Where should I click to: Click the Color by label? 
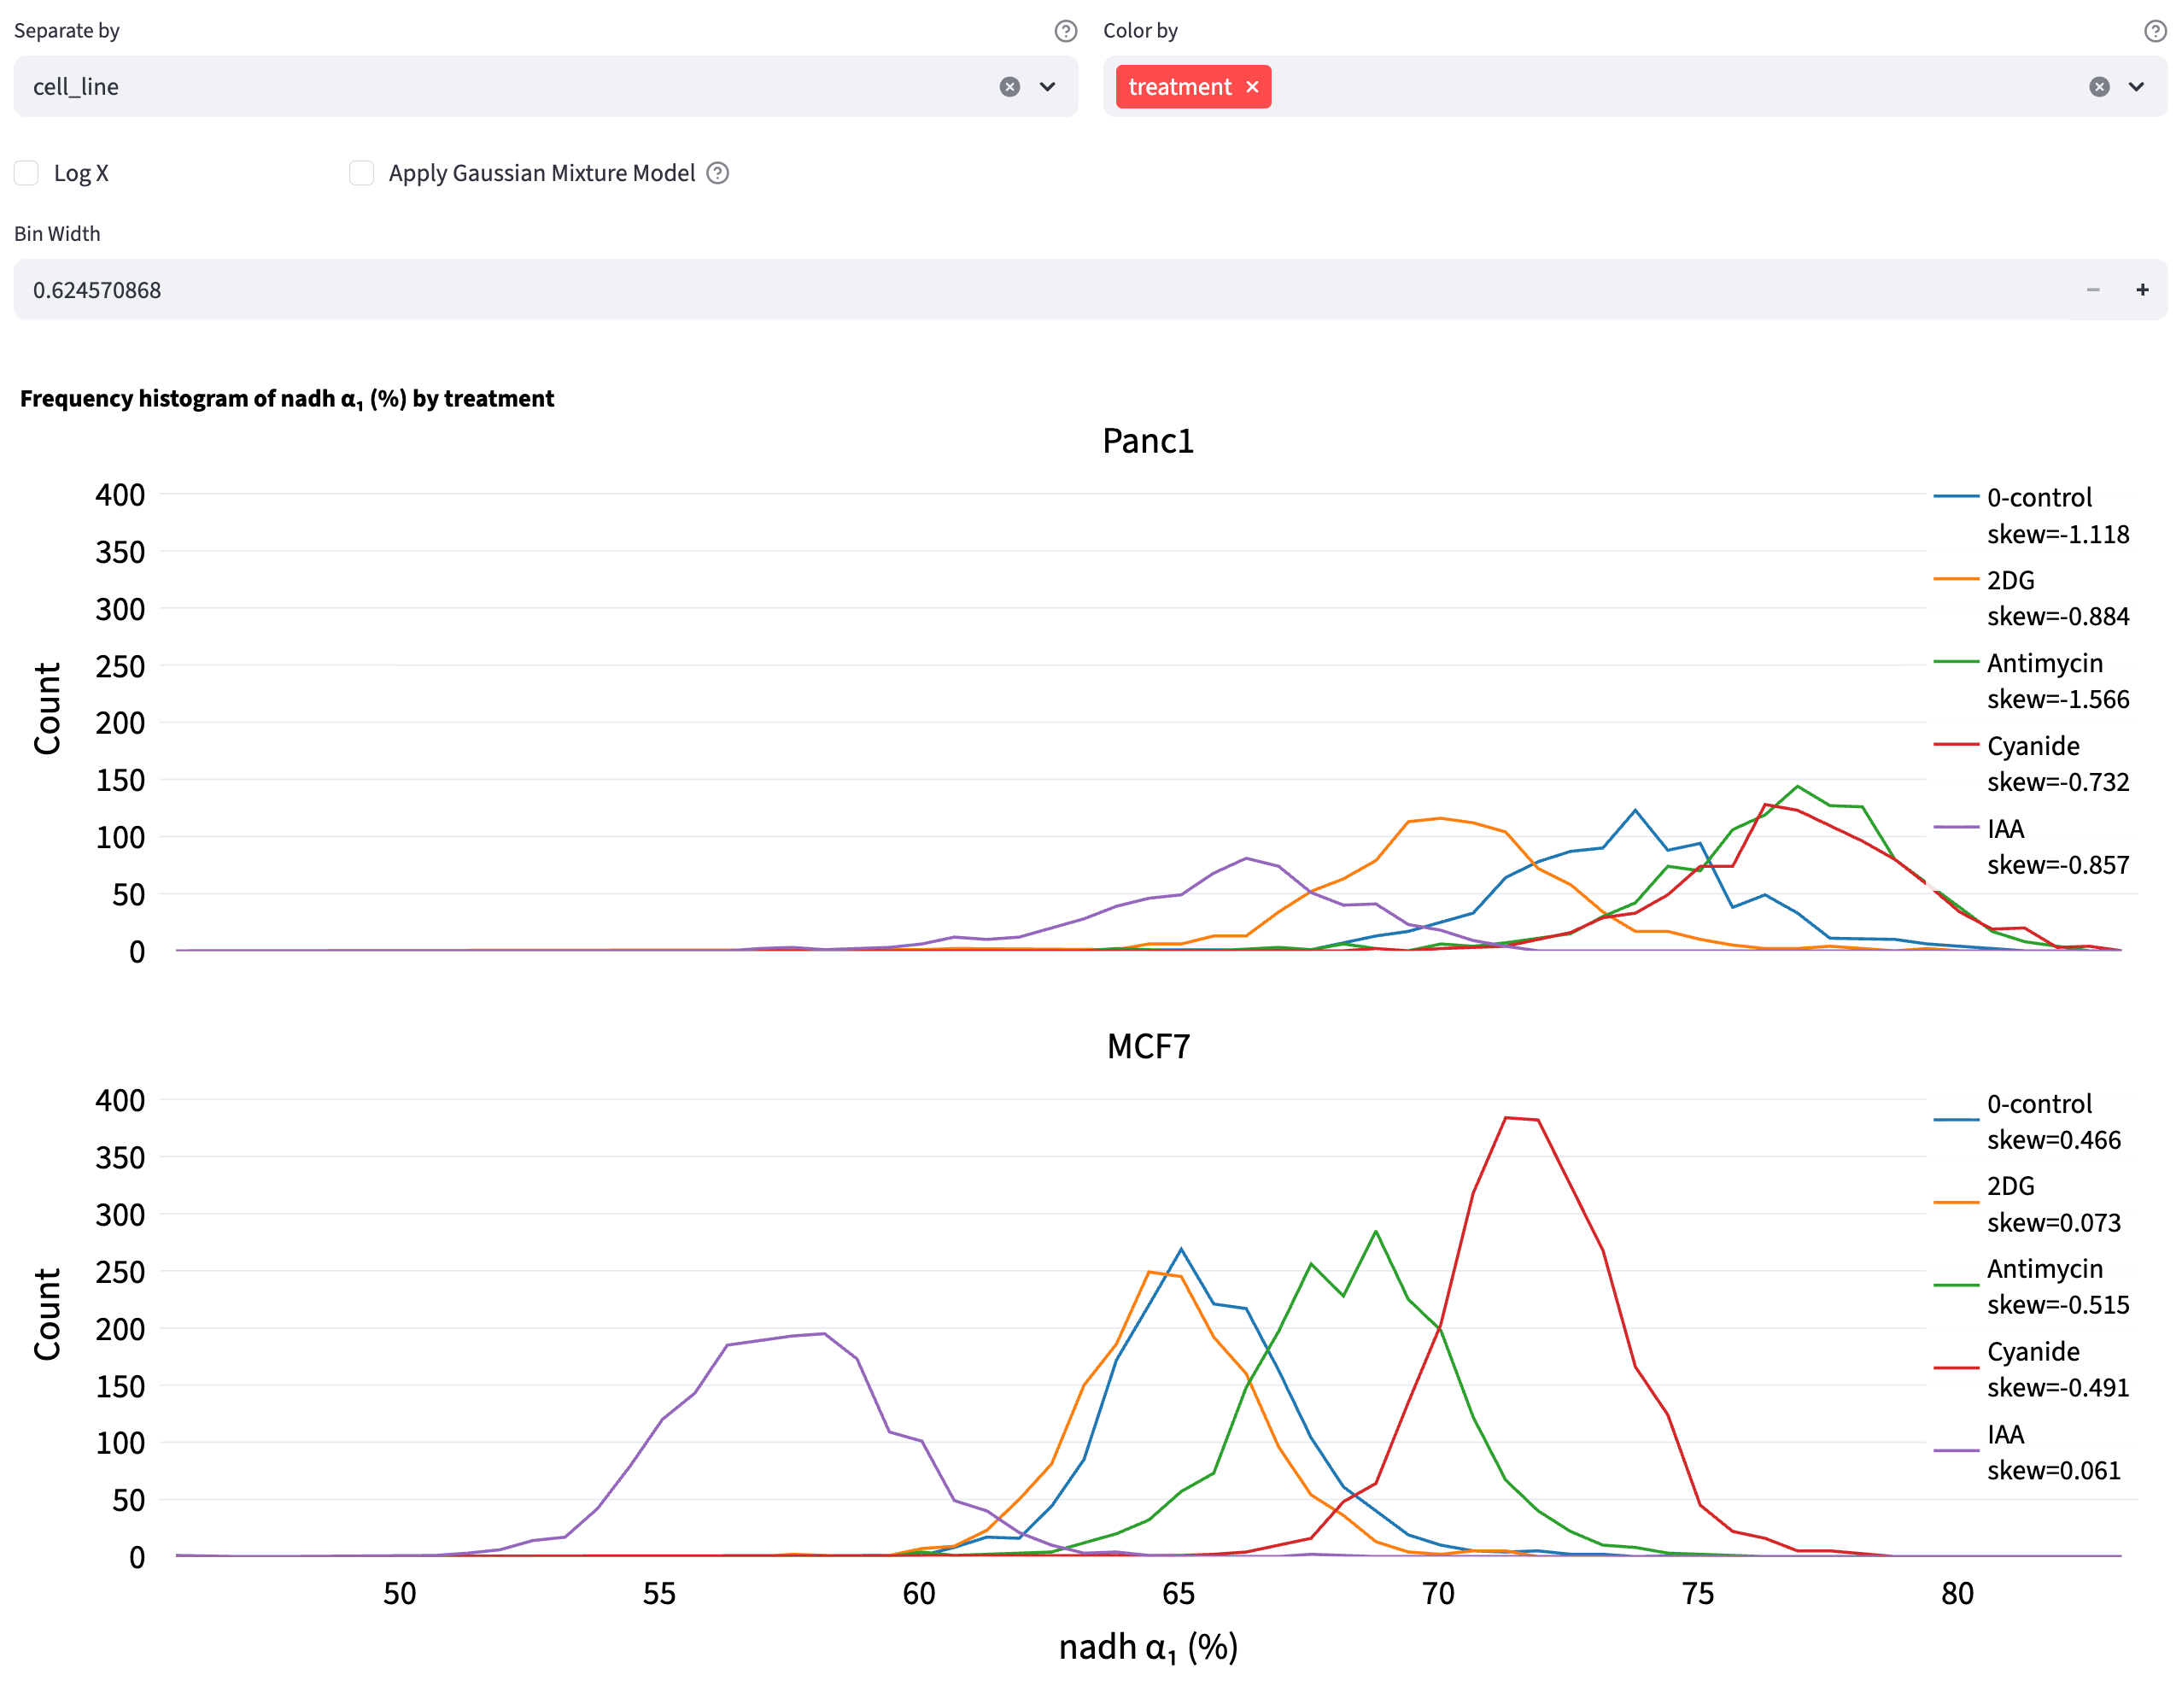tap(1140, 31)
